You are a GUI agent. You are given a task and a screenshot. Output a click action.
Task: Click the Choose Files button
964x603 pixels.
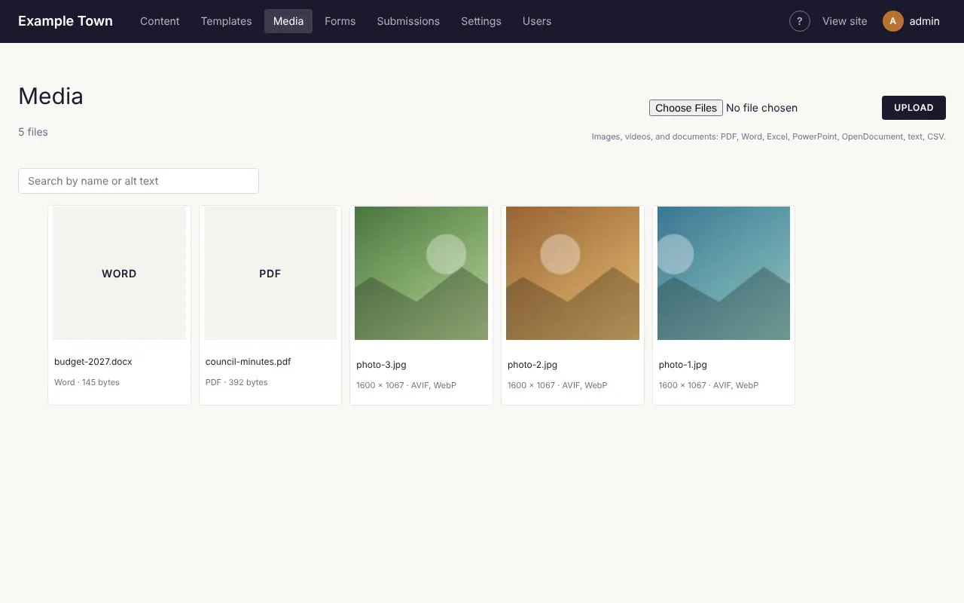[x=686, y=108]
